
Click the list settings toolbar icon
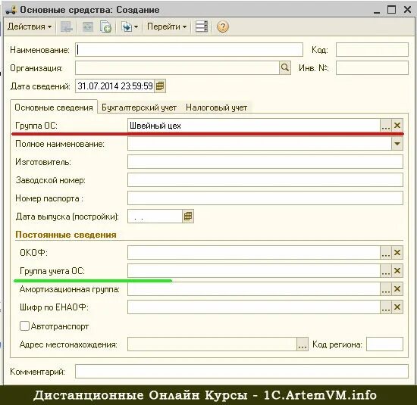click(202, 26)
